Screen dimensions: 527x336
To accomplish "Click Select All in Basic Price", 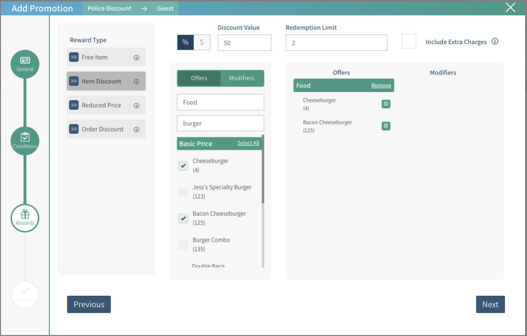I will click(248, 143).
